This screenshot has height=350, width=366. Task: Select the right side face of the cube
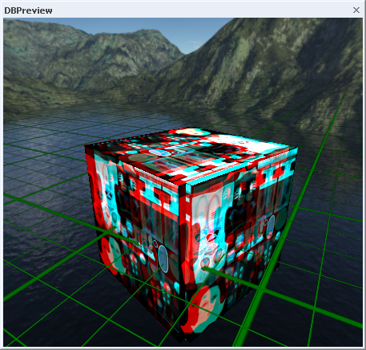click(x=238, y=241)
